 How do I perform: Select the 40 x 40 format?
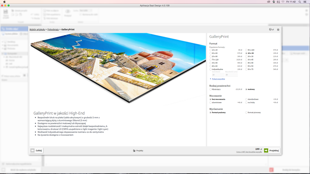pos(246,63)
